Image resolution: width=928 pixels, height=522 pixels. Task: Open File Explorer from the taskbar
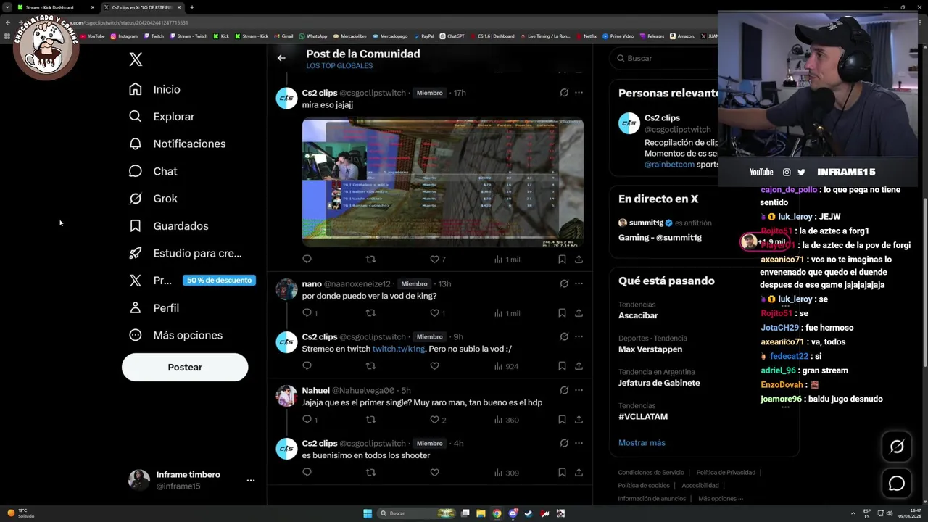(481, 513)
